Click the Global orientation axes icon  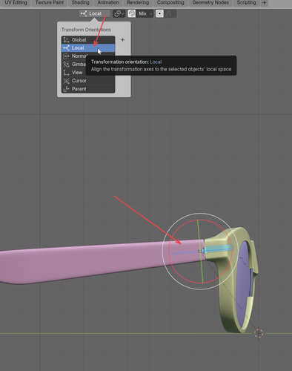pyautogui.click(x=66, y=40)
